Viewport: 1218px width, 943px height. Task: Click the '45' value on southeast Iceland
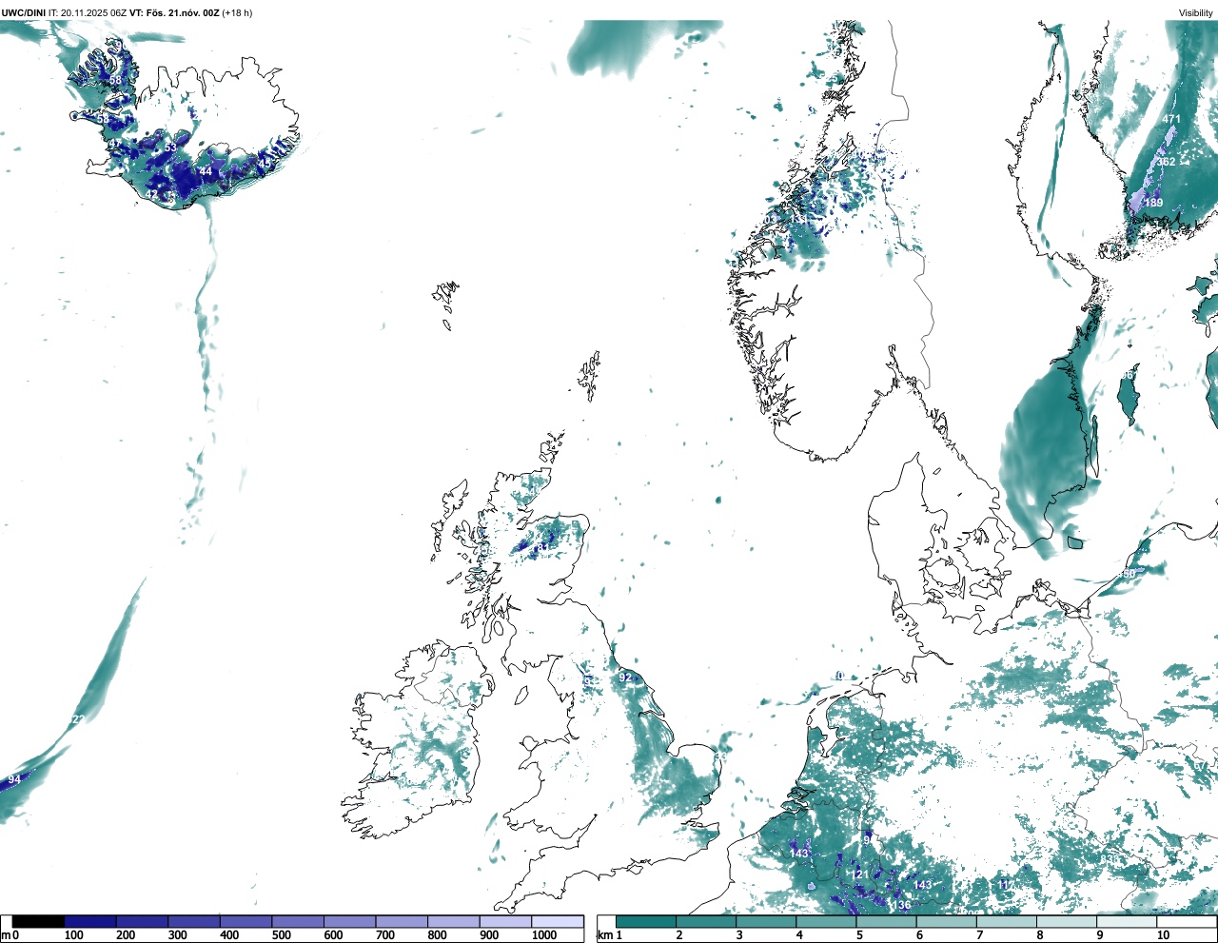pyautogui.click(x=265, y=163)
